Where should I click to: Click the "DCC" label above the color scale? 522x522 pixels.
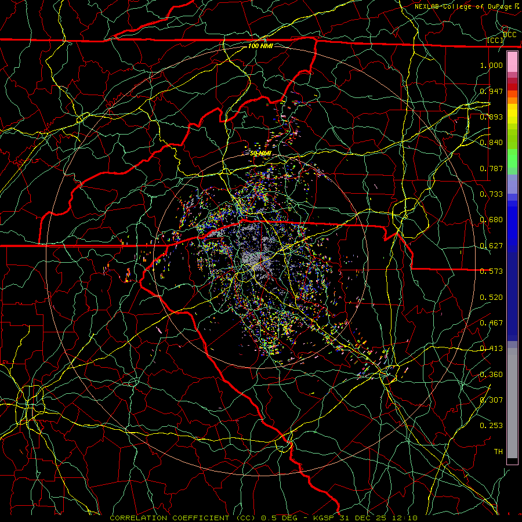509,35
